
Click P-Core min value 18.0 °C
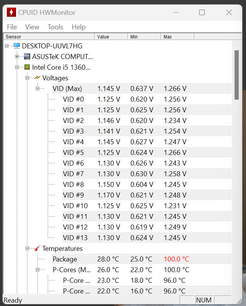[141, 280]
